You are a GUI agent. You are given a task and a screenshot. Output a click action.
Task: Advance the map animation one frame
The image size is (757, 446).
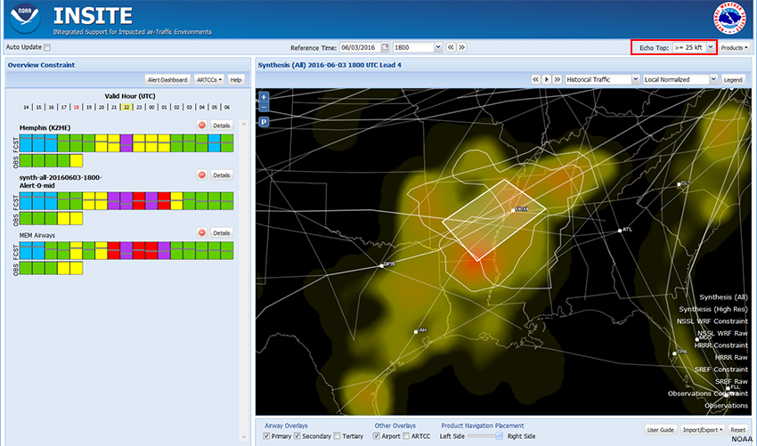(558, 79)
